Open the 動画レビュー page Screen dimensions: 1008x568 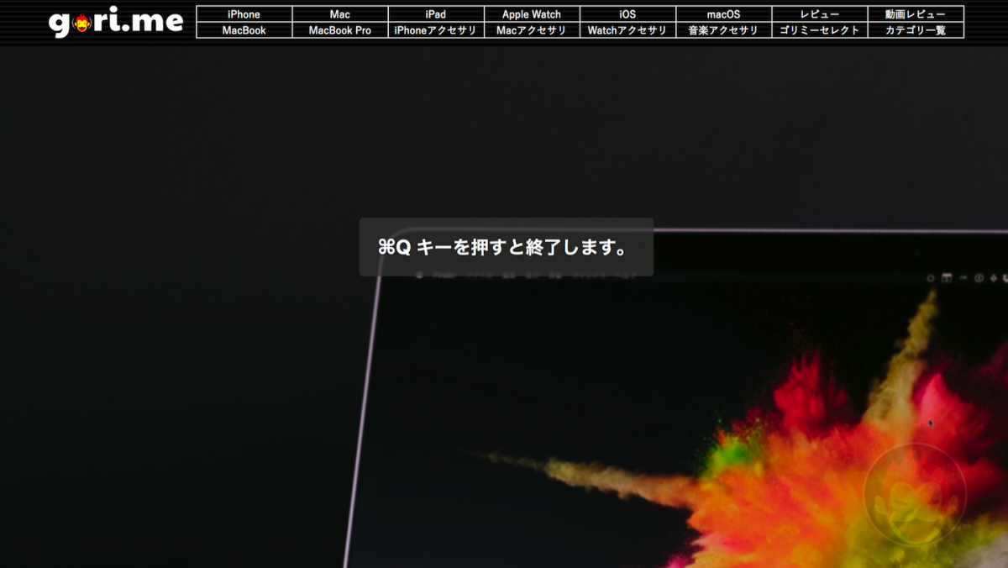(x=916, y=13)
